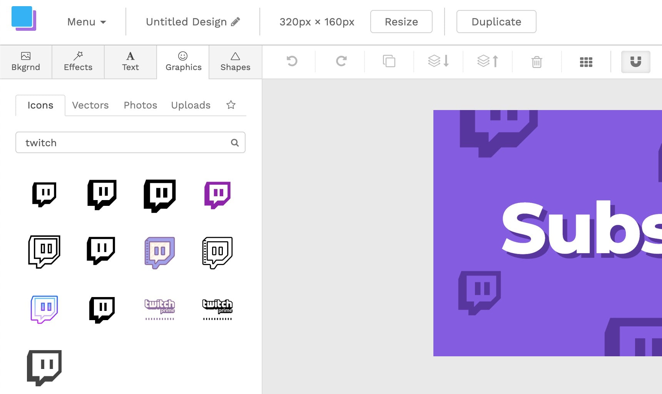Open the favorites star tab
This screenshot has width=662, height=394.
coord(231,105)
